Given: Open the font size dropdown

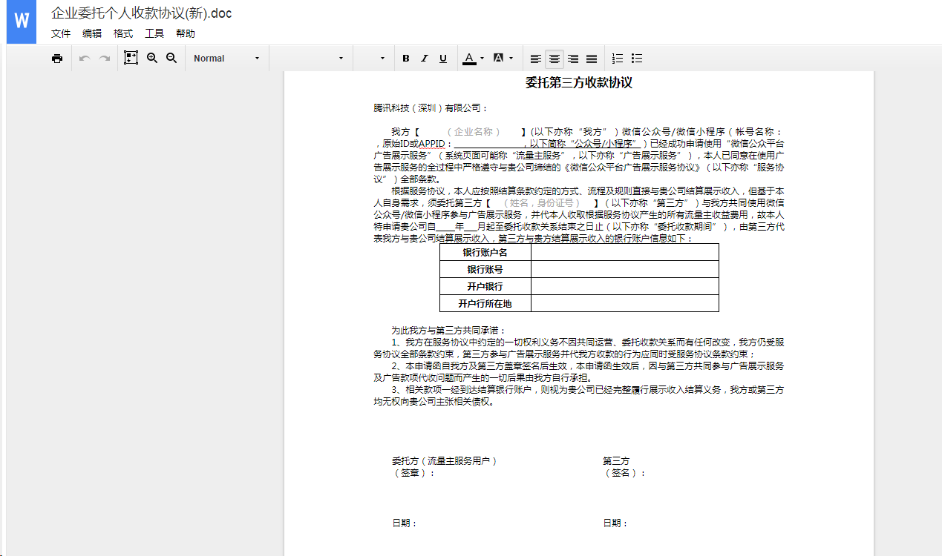Looking at the screenshot, I should [x=372, y=59].
